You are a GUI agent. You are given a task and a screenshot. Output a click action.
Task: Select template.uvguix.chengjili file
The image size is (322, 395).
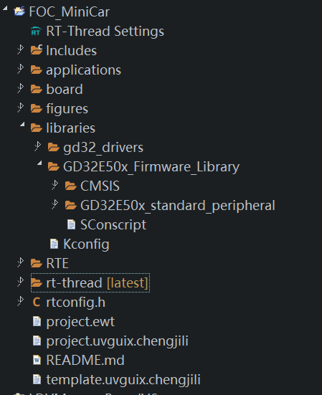[116, 379]
